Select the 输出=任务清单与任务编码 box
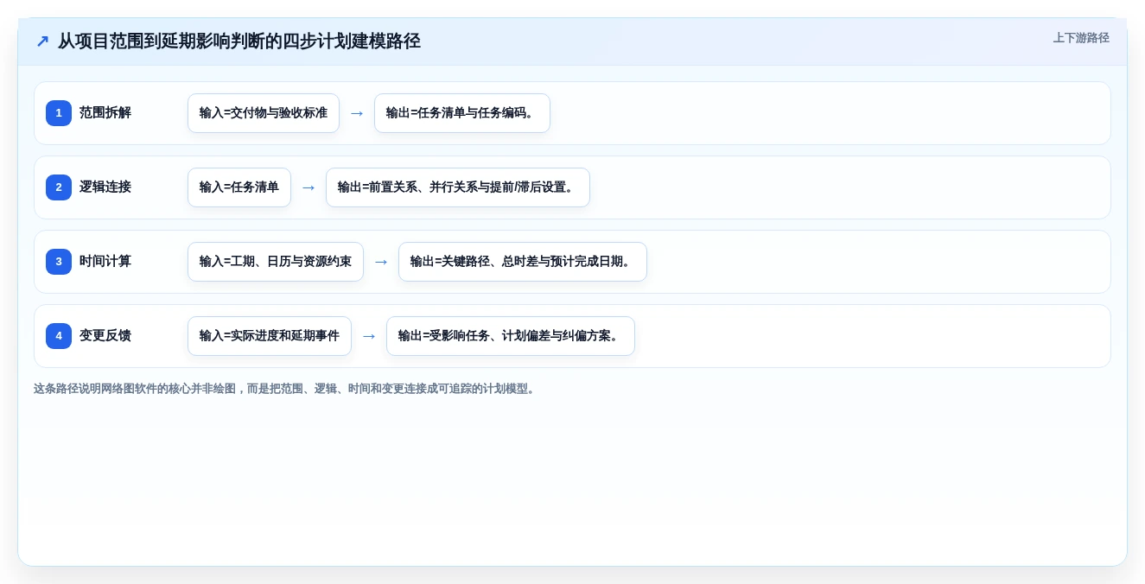 pos(462,113)
